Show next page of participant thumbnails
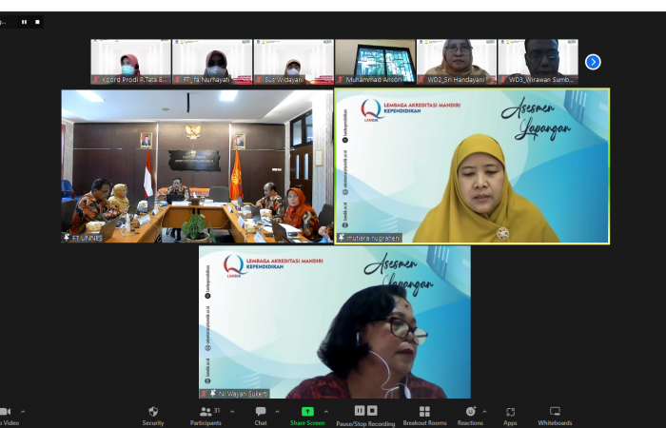This screenshot has height=428, width=666. [x=593, y=62]
